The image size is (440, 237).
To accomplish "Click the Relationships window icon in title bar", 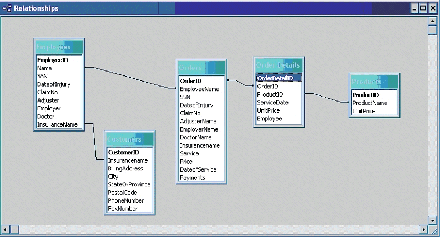I will point(7,8).
